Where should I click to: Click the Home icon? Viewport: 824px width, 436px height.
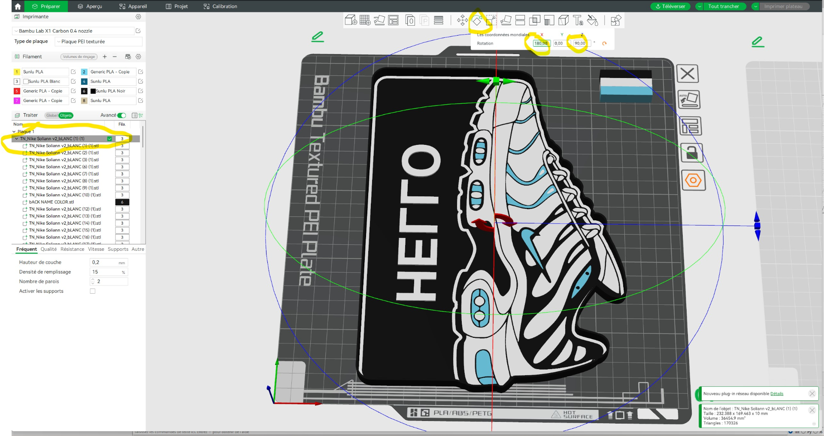18,6
